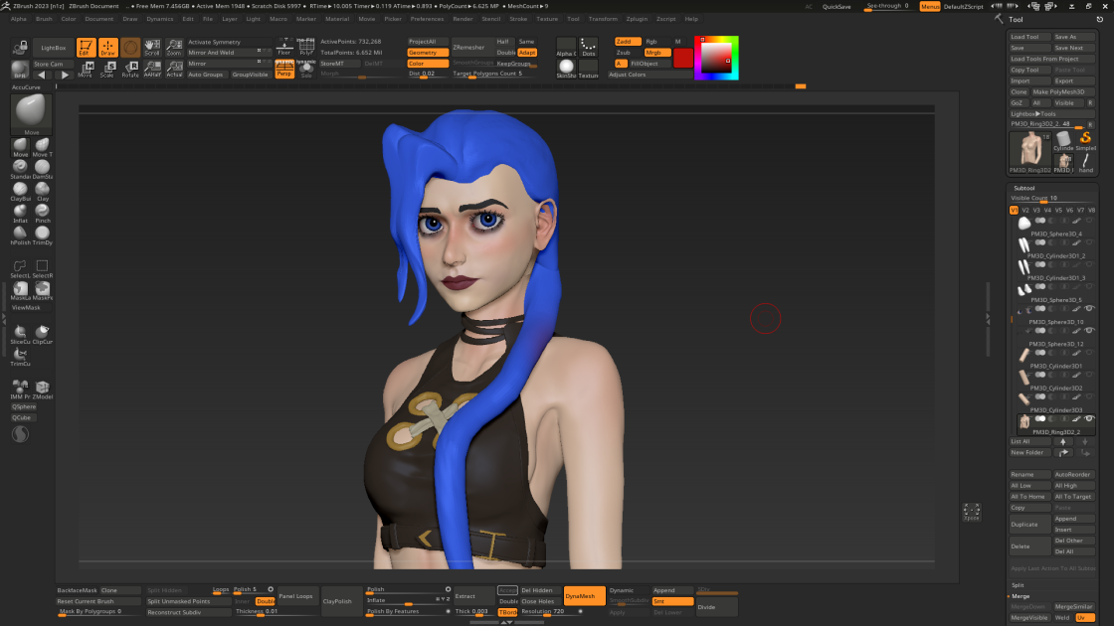
Task: Select the Rotate transform icon
Action: pos(130,69)
